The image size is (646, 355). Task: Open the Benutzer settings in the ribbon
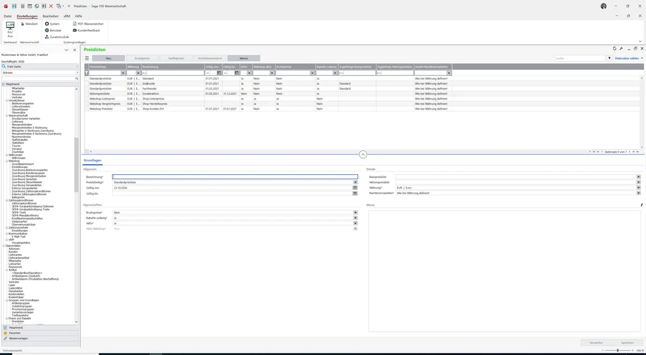pos(53,30)
